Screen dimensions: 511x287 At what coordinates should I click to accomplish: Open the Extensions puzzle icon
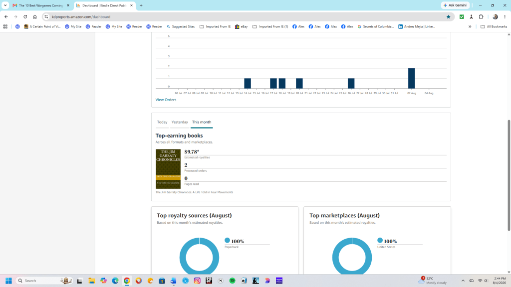tap(481, 16)
